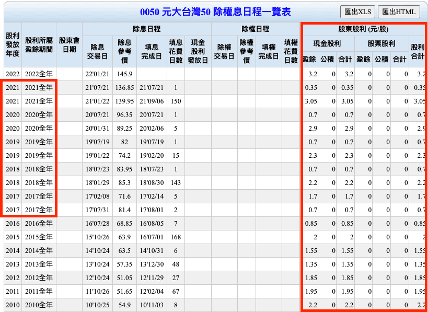Click the 除息日程 group header

coord(146,29)
